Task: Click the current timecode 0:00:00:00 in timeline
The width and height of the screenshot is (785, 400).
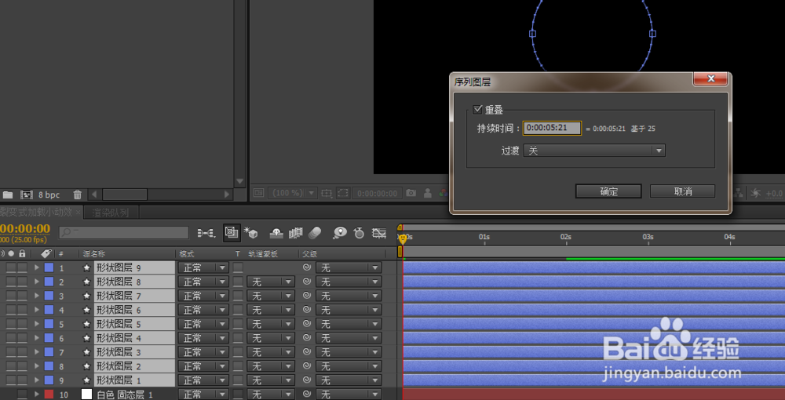Action: click(24, 228)
